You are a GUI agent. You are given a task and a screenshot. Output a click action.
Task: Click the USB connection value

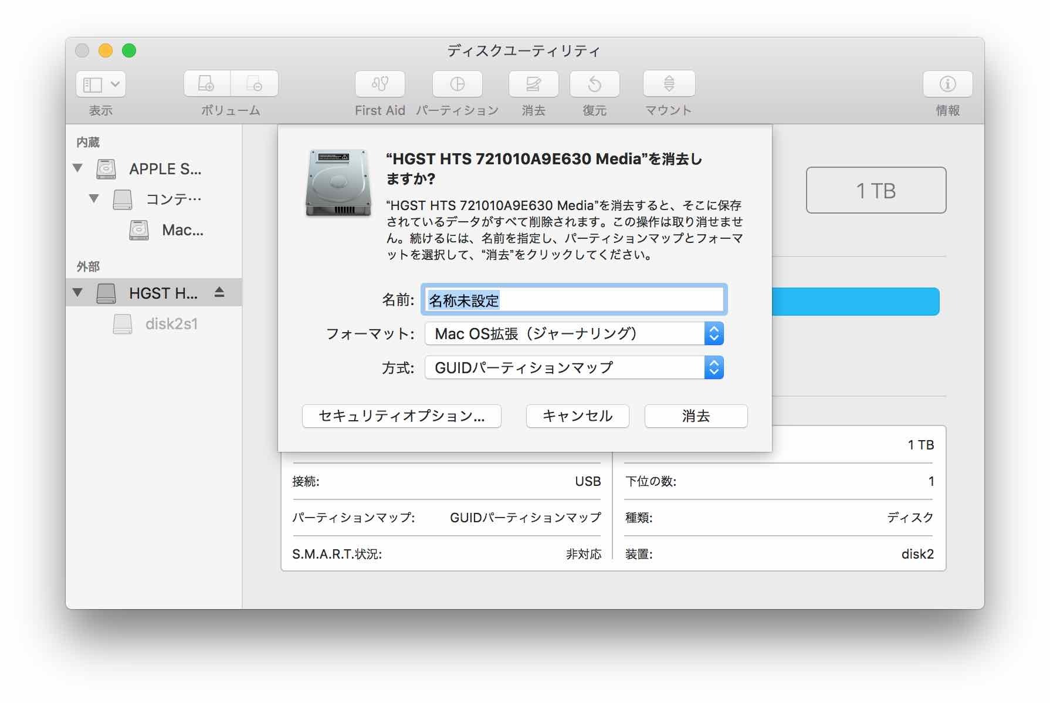coord(588,481)
